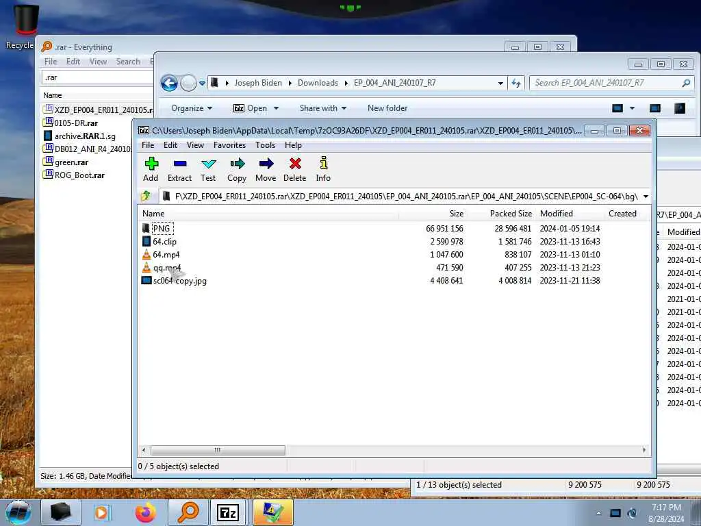This screenshot has width=701, height=526.
Task: Open the Info tool in 7-Zip
Action: pos(323,170)
